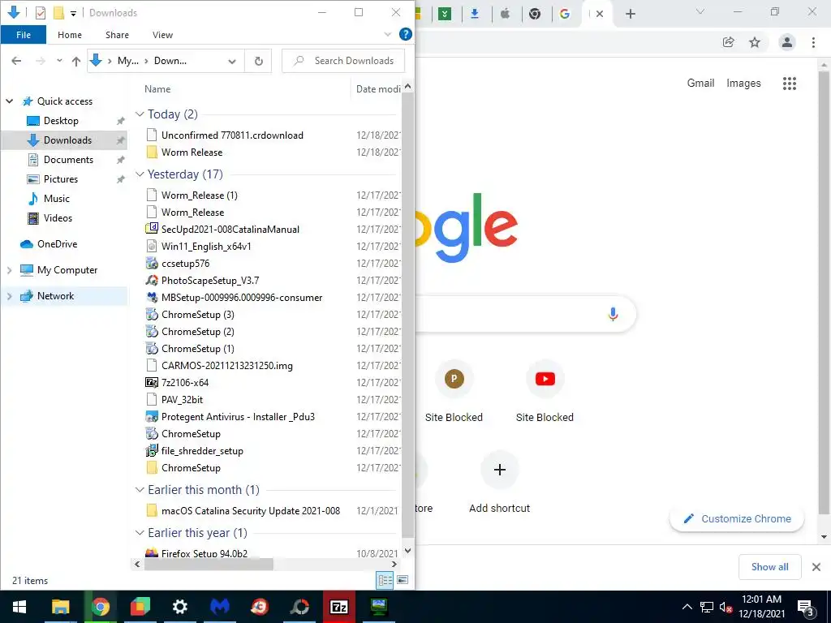
Task: Open the notification center icon
Action: coord(805,607)
